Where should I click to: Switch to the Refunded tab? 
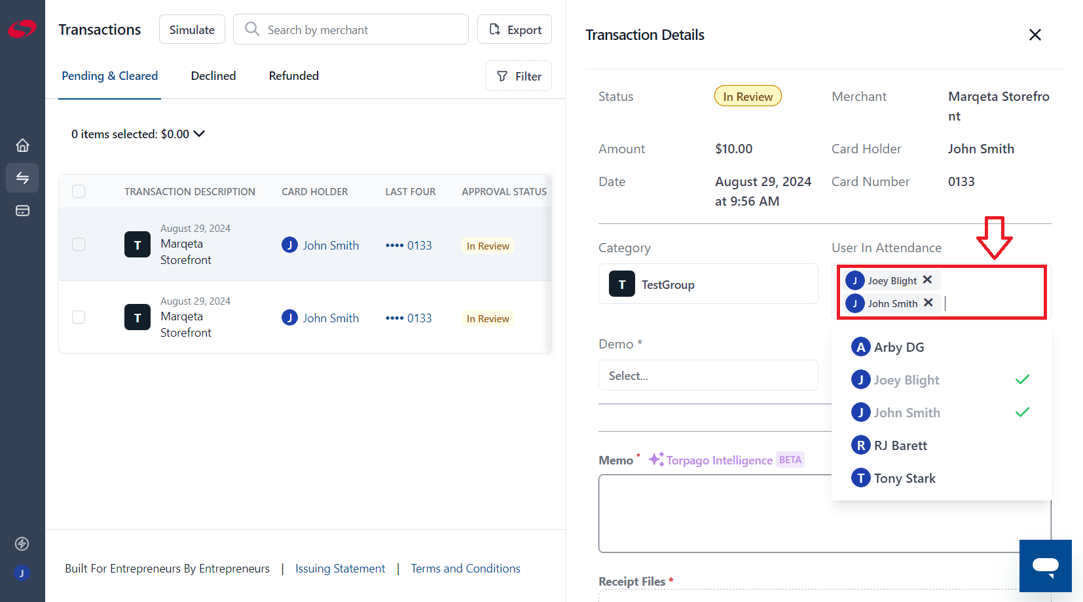pos(294,76)
